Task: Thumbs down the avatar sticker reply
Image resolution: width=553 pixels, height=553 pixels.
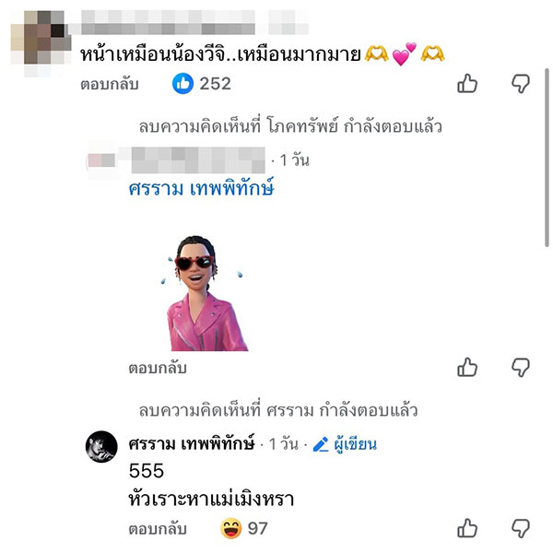Action: [520, 369]
